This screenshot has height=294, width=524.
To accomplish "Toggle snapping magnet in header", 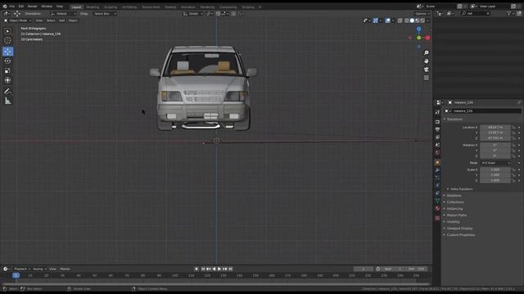I will tap(218, 14).
